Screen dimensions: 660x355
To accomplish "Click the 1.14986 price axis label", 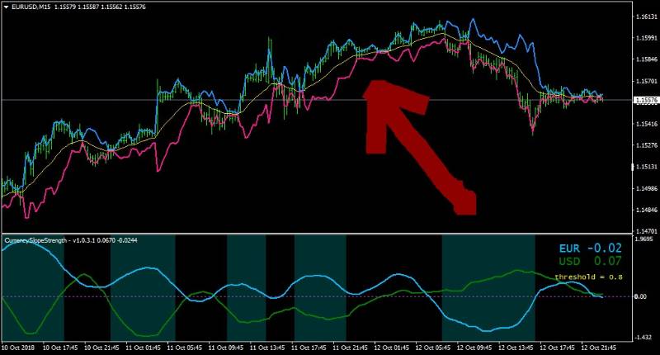I will pyautogui.click(x=646, y=188).
